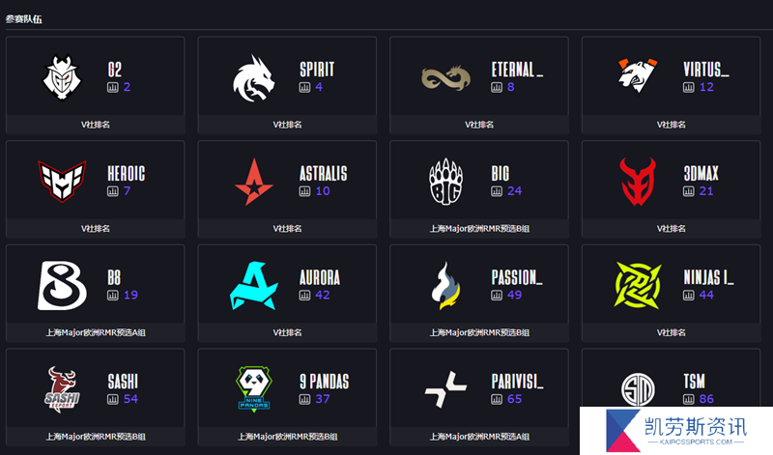Click the ranking icon beside Aurora's 42
773x455 pixels.
click(304, 296)
